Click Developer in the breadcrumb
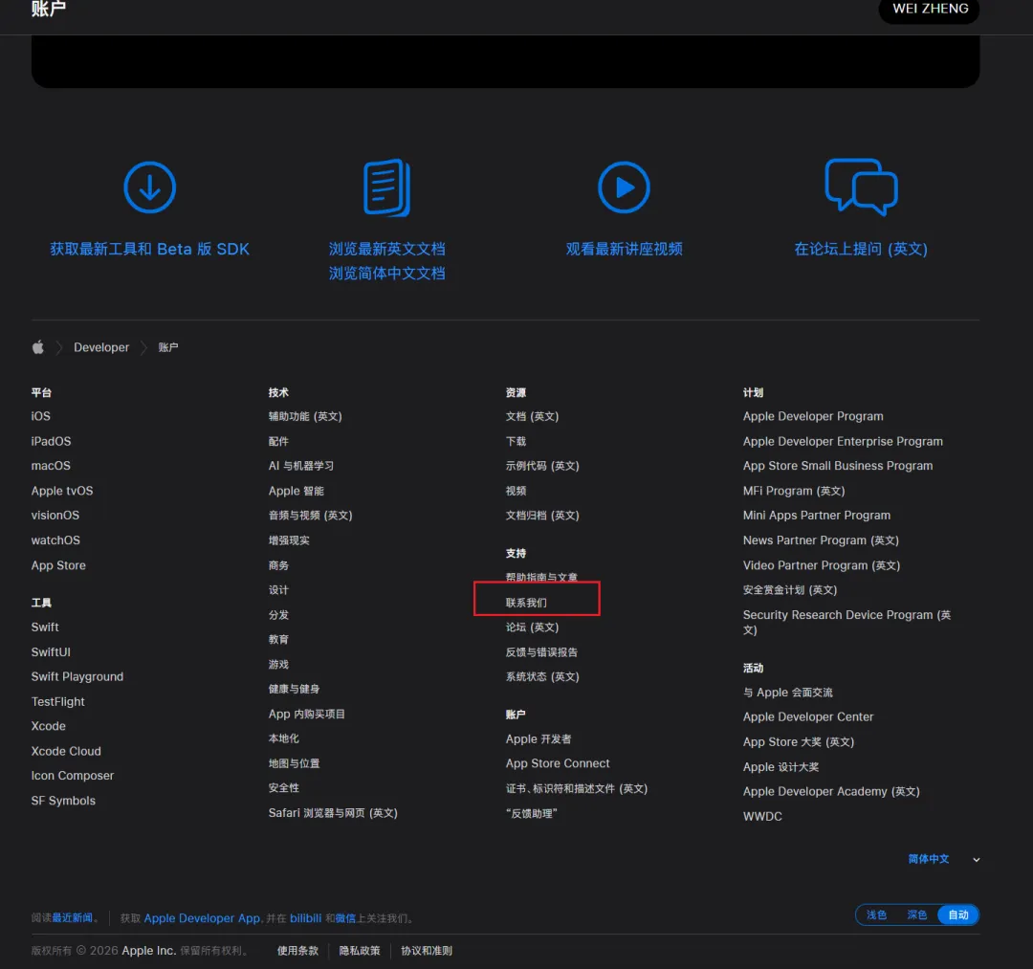The height and width of the screenshot is (969, 1033). click(101, 347)
